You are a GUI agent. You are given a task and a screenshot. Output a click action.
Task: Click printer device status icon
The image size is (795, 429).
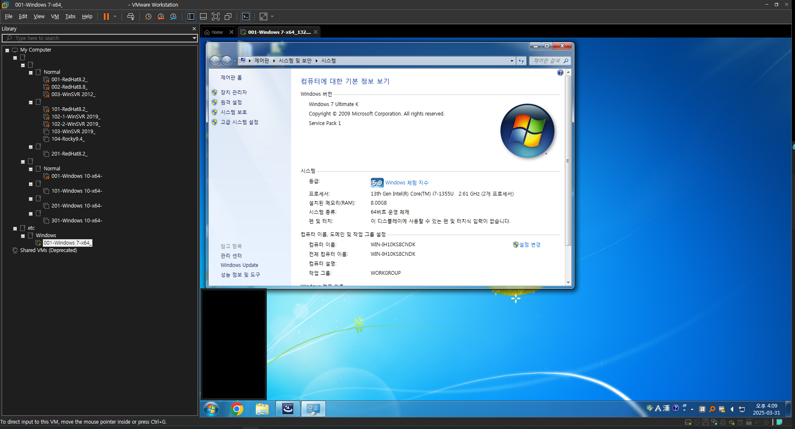click(723, 422)
